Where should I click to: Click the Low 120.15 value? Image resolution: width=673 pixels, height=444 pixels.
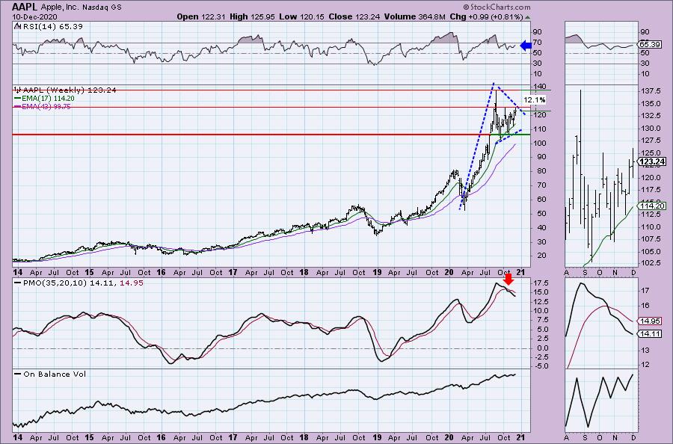tap(301, 16)
